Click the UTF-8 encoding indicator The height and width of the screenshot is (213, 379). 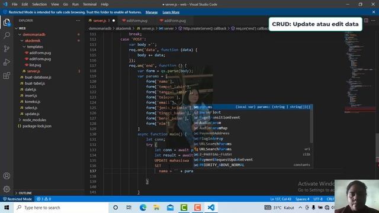coord(318,199)
